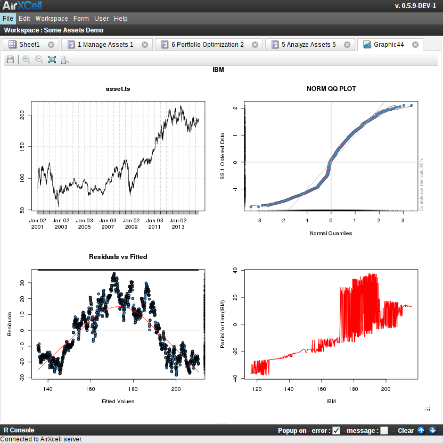
Task: Switch to the 1 Manage Assets 1 tab
Action: click(105, 45)
